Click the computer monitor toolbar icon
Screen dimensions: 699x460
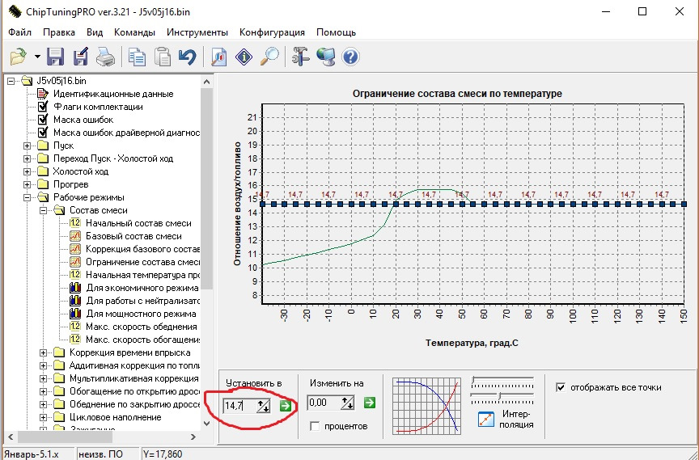pos(326,57)
